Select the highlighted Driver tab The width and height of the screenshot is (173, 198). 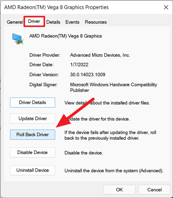(x=34, y=21)
